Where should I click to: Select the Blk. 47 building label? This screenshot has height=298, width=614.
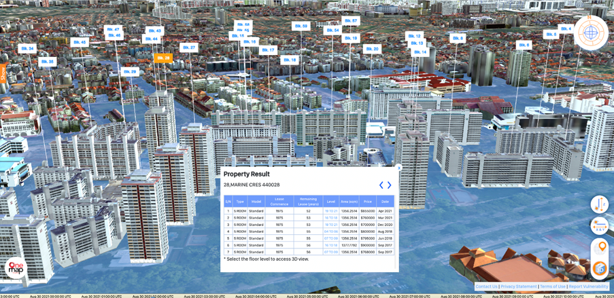[114, 29]
